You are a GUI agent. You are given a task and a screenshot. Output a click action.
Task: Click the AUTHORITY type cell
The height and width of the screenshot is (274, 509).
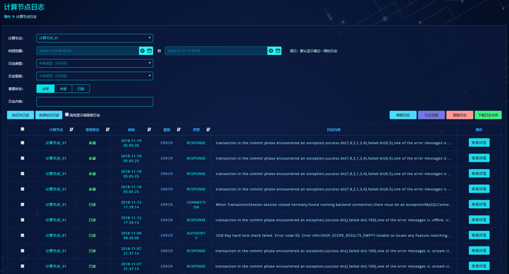coord(196,236)
